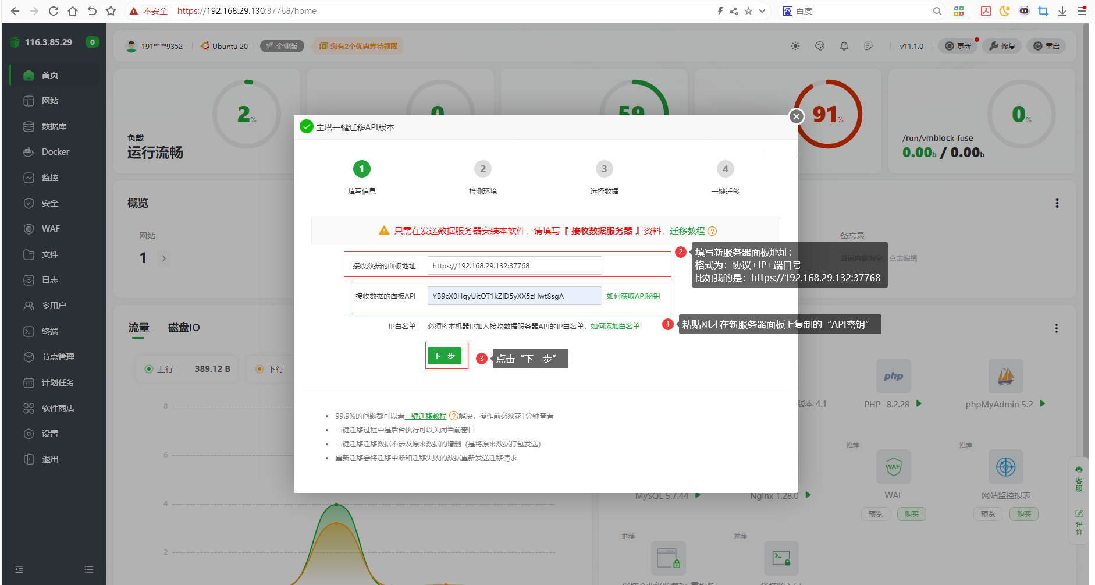1095x585 pixels.
Task: Toggle the 下行 traffic series radio
Action: [259, 369]
